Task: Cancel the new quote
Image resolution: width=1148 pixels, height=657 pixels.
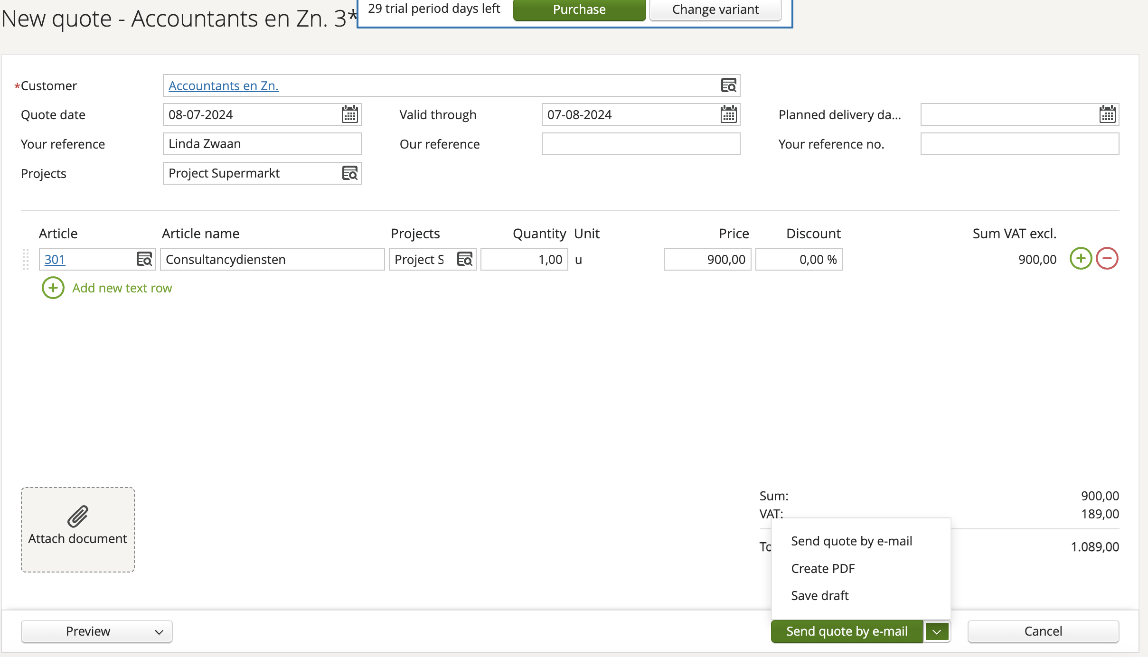Action: tap(1043, 631)
